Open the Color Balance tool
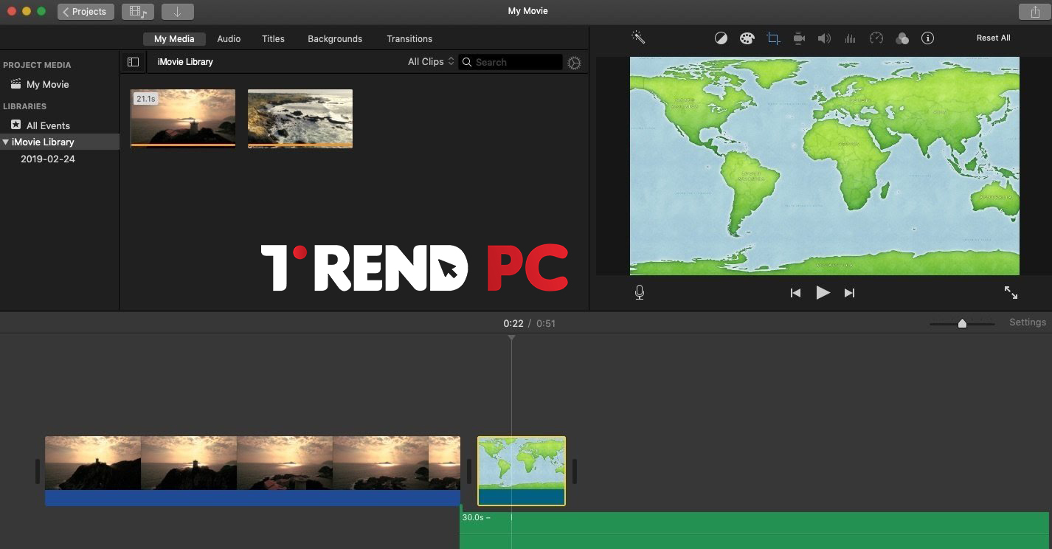This screenshot has width=1052, height=549. click(721, 38)
